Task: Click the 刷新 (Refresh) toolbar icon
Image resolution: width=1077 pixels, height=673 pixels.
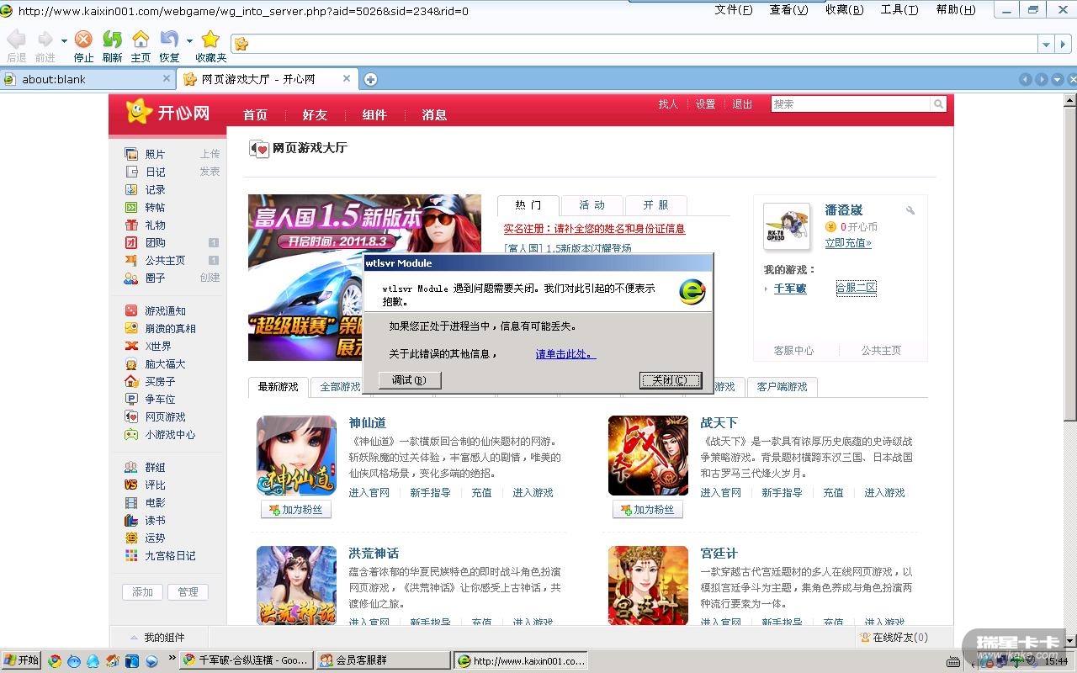Action: (112, 40)
